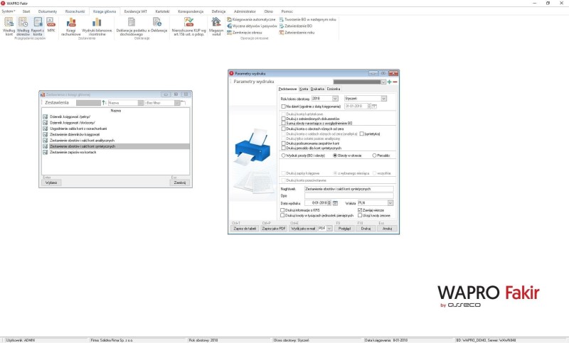This screenshot has width=569, height=343.
Task: Open calendar picker beside Data wydruku
Action: [335, 202]
